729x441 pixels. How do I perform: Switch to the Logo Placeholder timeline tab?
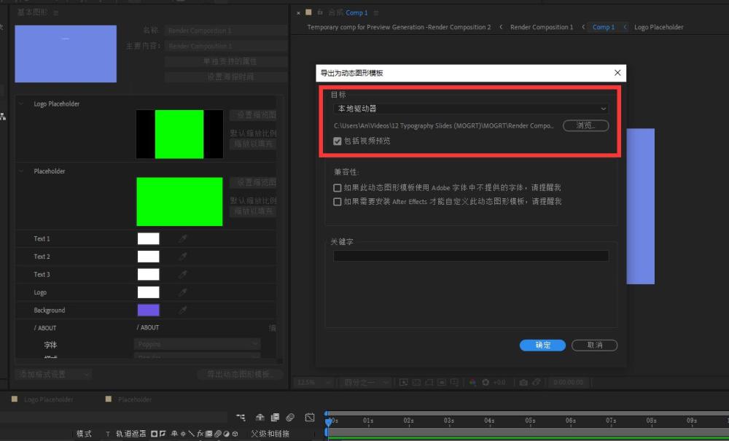(48, 399)
